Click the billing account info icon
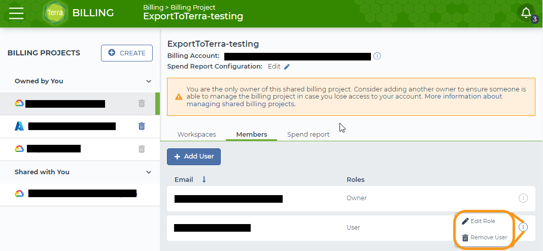 click(377, 56)
